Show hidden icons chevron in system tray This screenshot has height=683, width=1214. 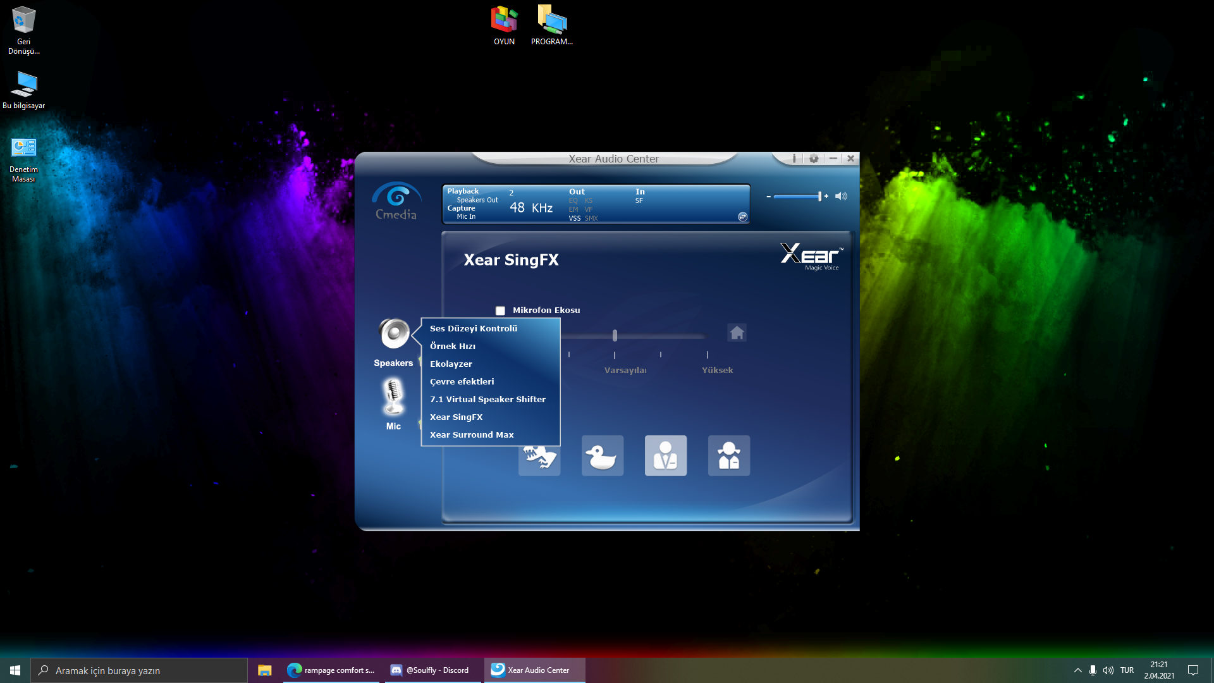click(x=1077, y=670)
